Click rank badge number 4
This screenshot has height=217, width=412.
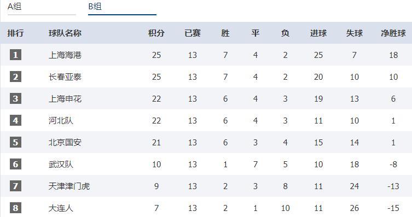[15, 120]
